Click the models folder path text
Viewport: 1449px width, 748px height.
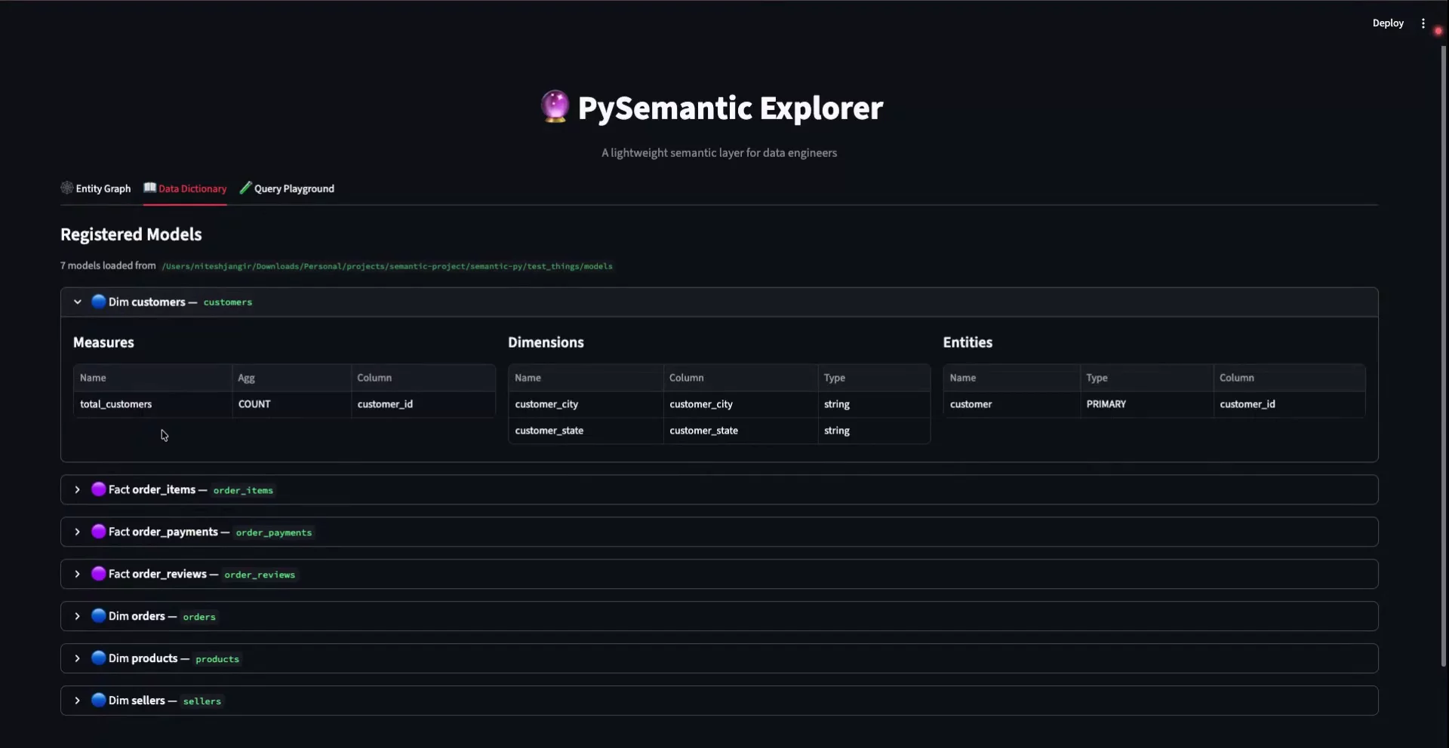pos(387,266)
